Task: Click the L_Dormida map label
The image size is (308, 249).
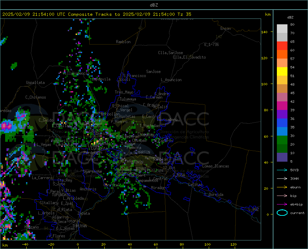Action: 214,195
